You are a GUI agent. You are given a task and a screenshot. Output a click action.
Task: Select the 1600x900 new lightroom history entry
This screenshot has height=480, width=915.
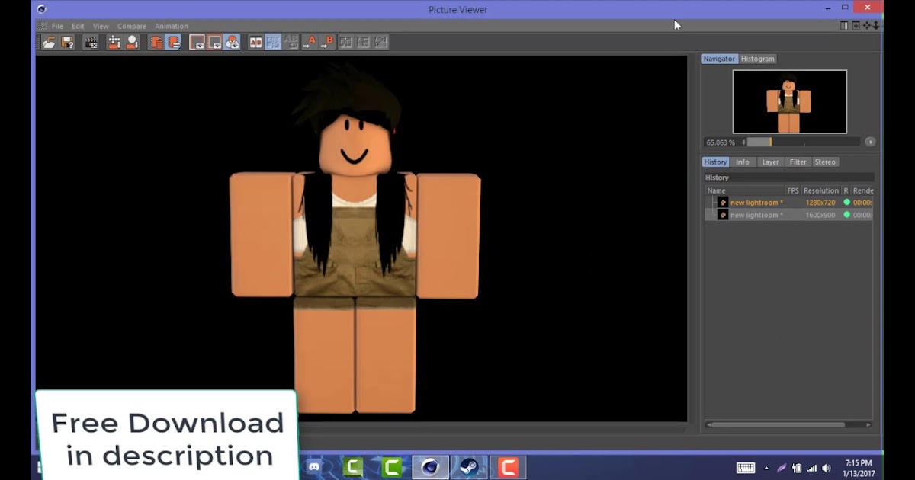[788, 215]
